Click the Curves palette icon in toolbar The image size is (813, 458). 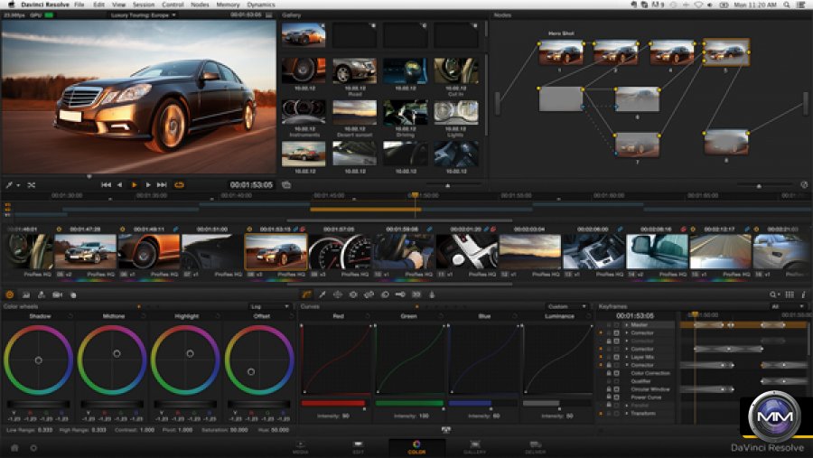(x=306, y=294)
